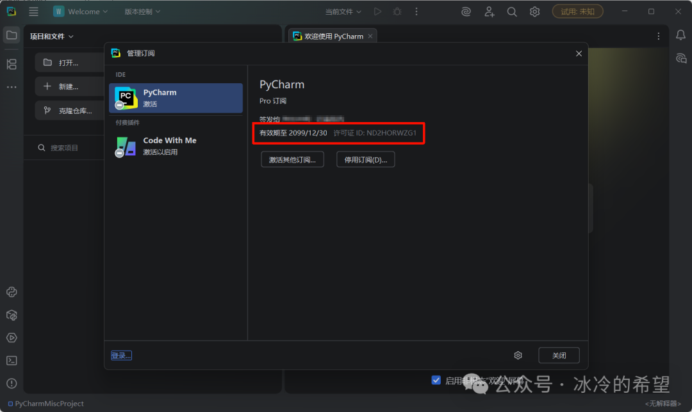This screenshot has width=692, height=412.
Task: Show more tool windows ellipsis
Action: pyautogui.click(x=12, y=87)
